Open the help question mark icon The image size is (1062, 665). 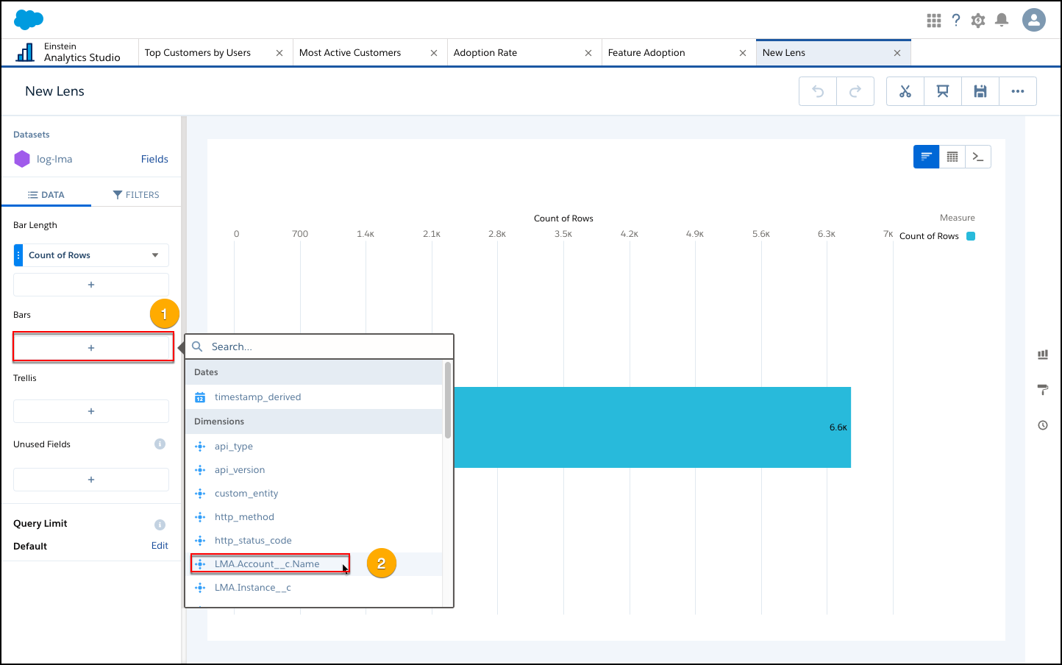[956, 21]
